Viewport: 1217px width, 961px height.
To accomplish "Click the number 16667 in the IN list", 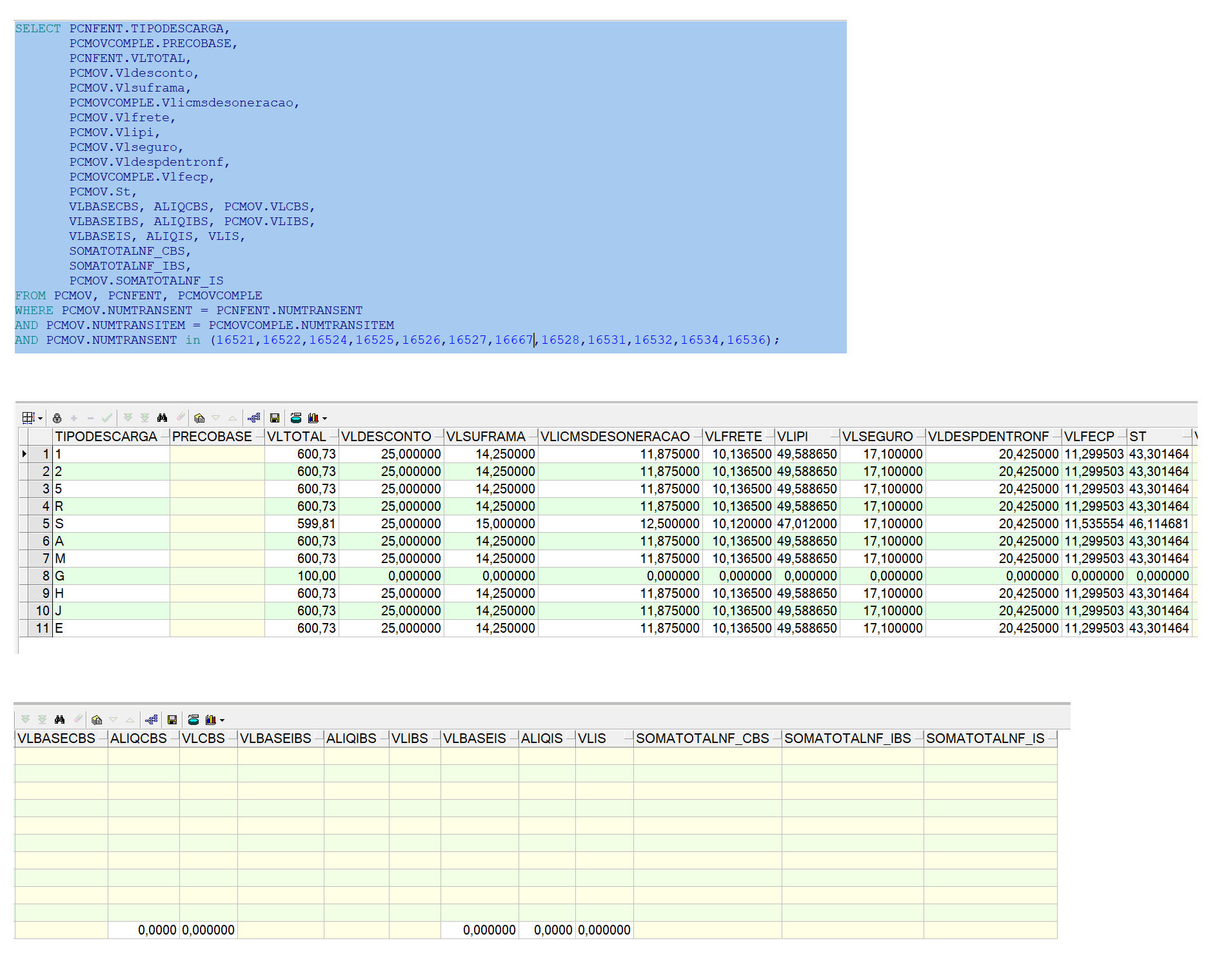I will tap(514, 340).
